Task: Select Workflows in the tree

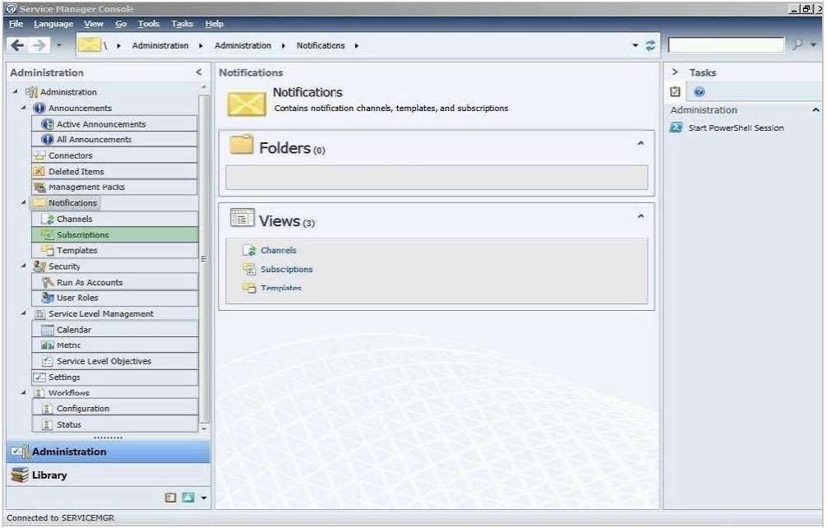Action: (68, 393)
